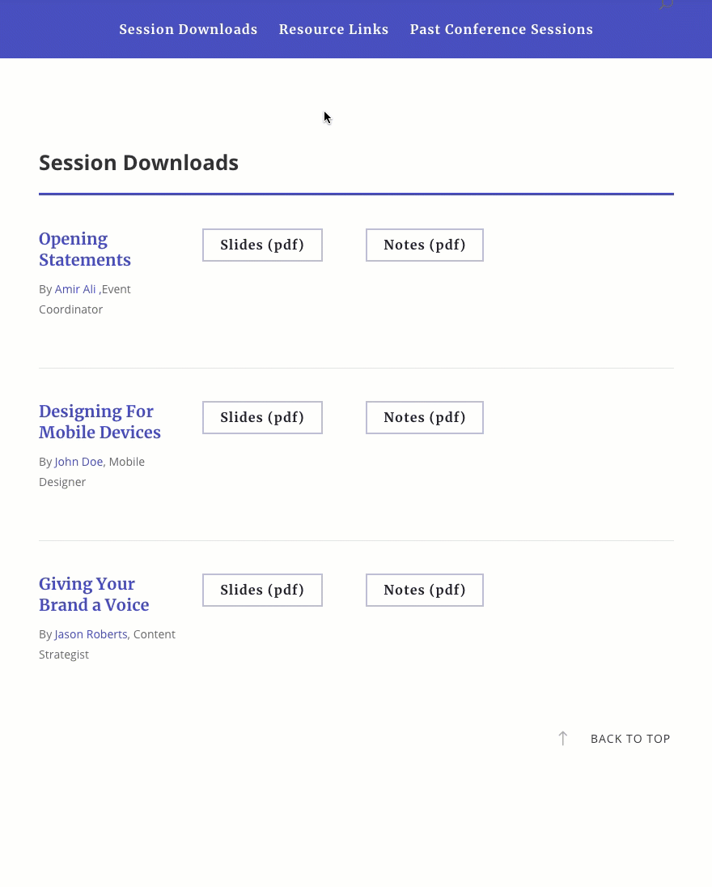Download Slides (pdf) for Opening Statements
Image resolution: width=712 pixels, height=887 pixels.
pos(262,245)
